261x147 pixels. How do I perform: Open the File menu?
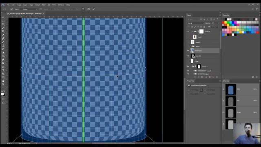coord(8,5)
